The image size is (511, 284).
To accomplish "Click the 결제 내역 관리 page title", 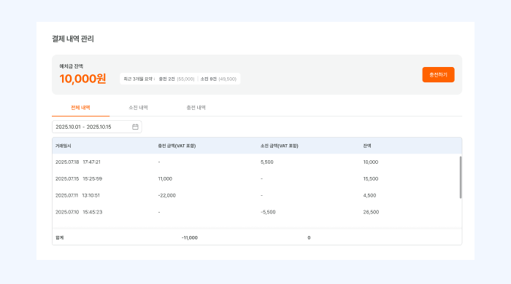I will (73, 39).
